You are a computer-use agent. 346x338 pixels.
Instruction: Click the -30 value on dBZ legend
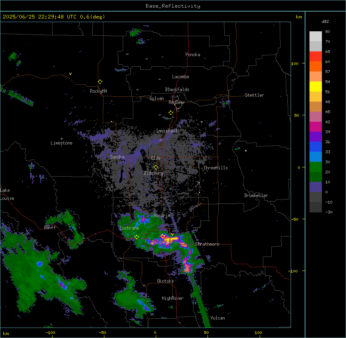(x=329, y=212)
